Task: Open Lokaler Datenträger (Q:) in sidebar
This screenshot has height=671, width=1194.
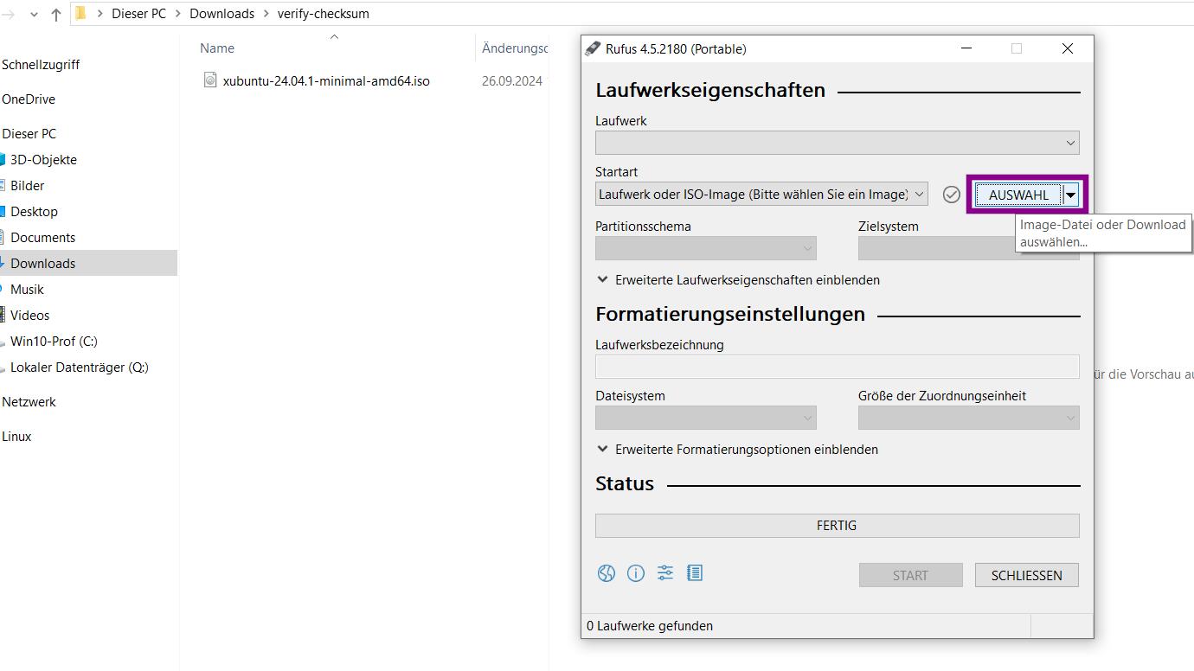Action: [x=80, y=367]
